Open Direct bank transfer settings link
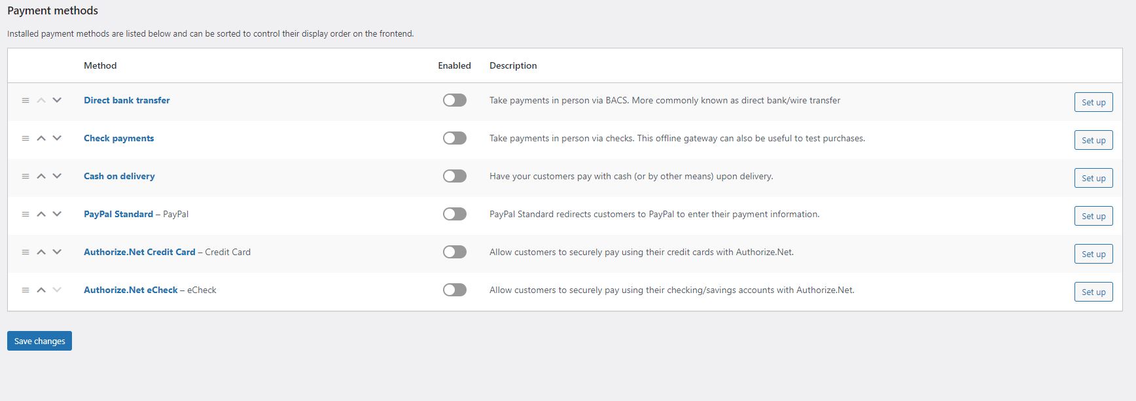Viewport: 1136px width, 401px height. pos(126,101)
